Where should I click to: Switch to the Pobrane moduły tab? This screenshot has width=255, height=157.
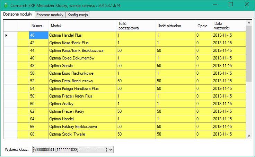tap(50, 15)
